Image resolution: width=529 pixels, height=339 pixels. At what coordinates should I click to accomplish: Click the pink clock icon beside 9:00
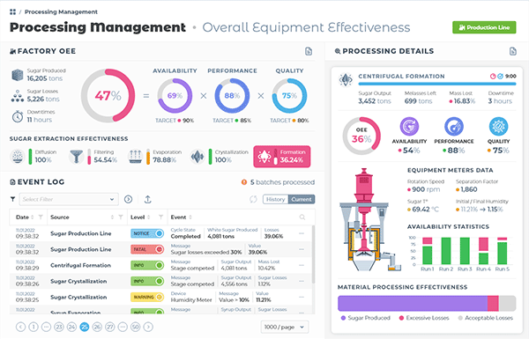pos(493,76)
